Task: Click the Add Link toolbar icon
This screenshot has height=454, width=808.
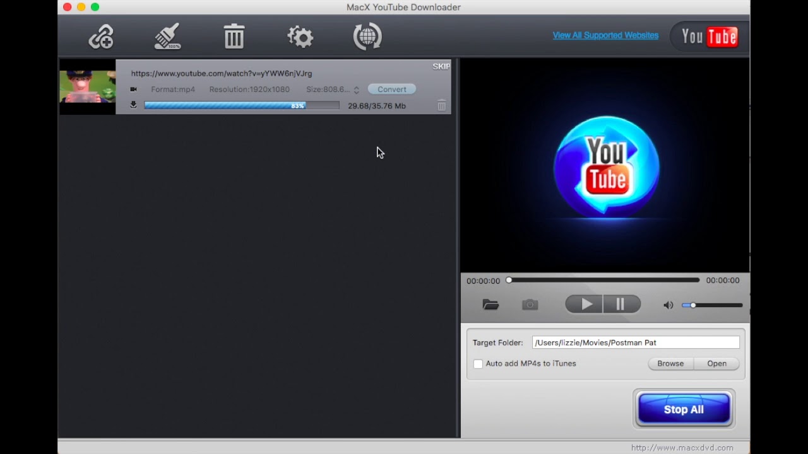Action: [x=101, y=37]
